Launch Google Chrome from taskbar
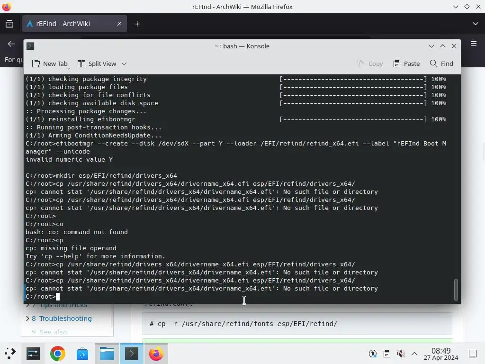485x364 pixels. pos(57,354)
